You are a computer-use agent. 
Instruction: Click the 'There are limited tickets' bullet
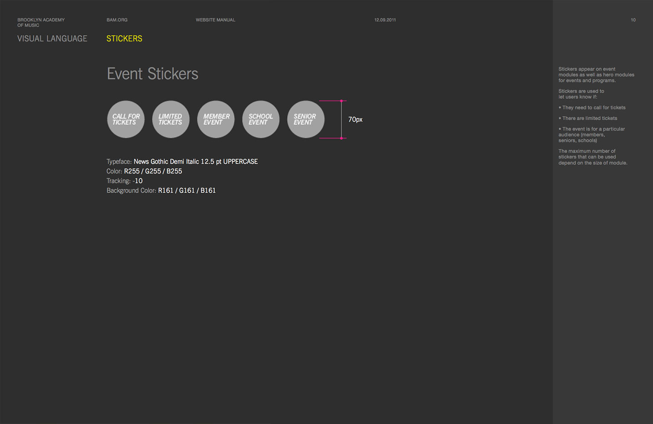[x=589, y=118]
